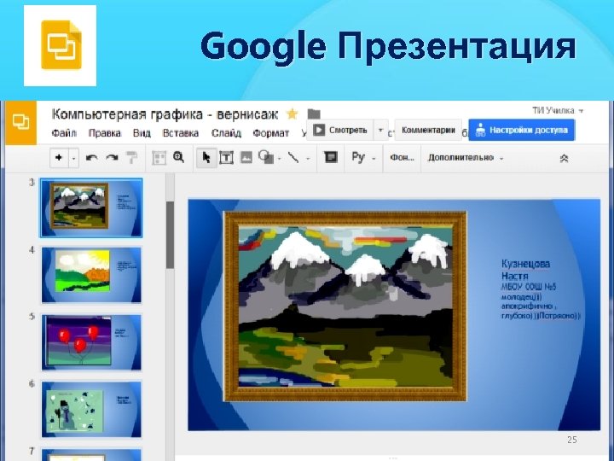The image size is (614, 461).
Task: Insert a text box
Action: (x=226, y=158)
